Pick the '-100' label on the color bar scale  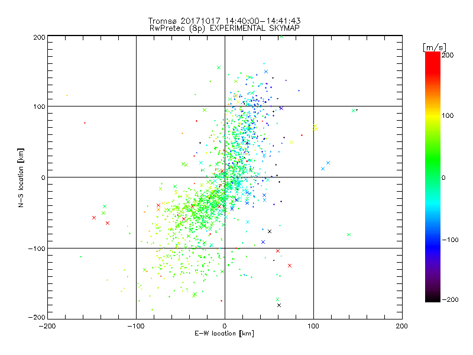pyautogui.click(x=450, y=240)
